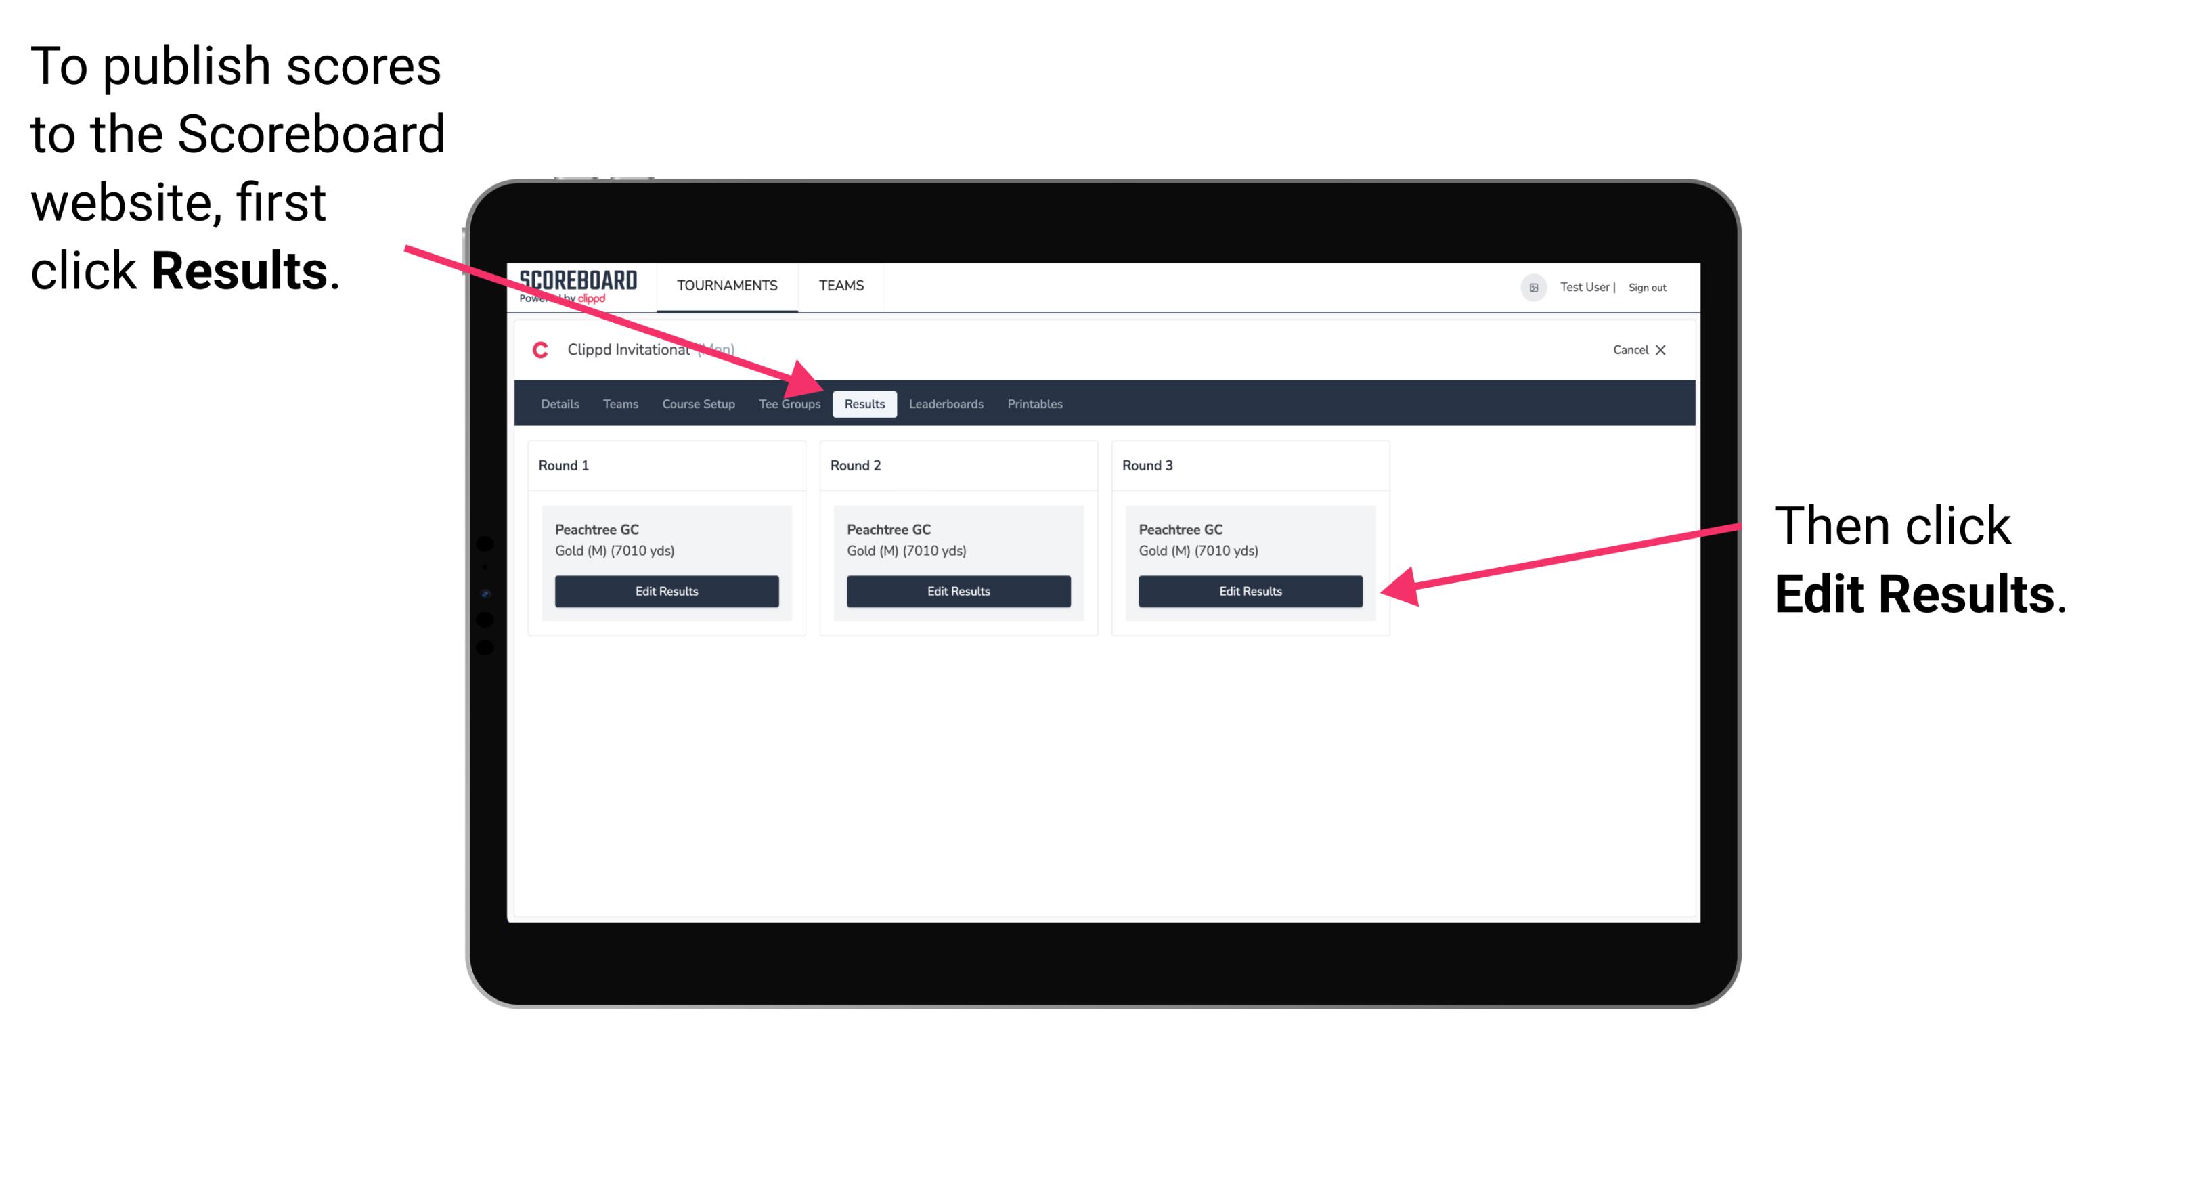Expand the Tee Groups tab
Screen dimensions: 2204x1186
tap(789, 405)
